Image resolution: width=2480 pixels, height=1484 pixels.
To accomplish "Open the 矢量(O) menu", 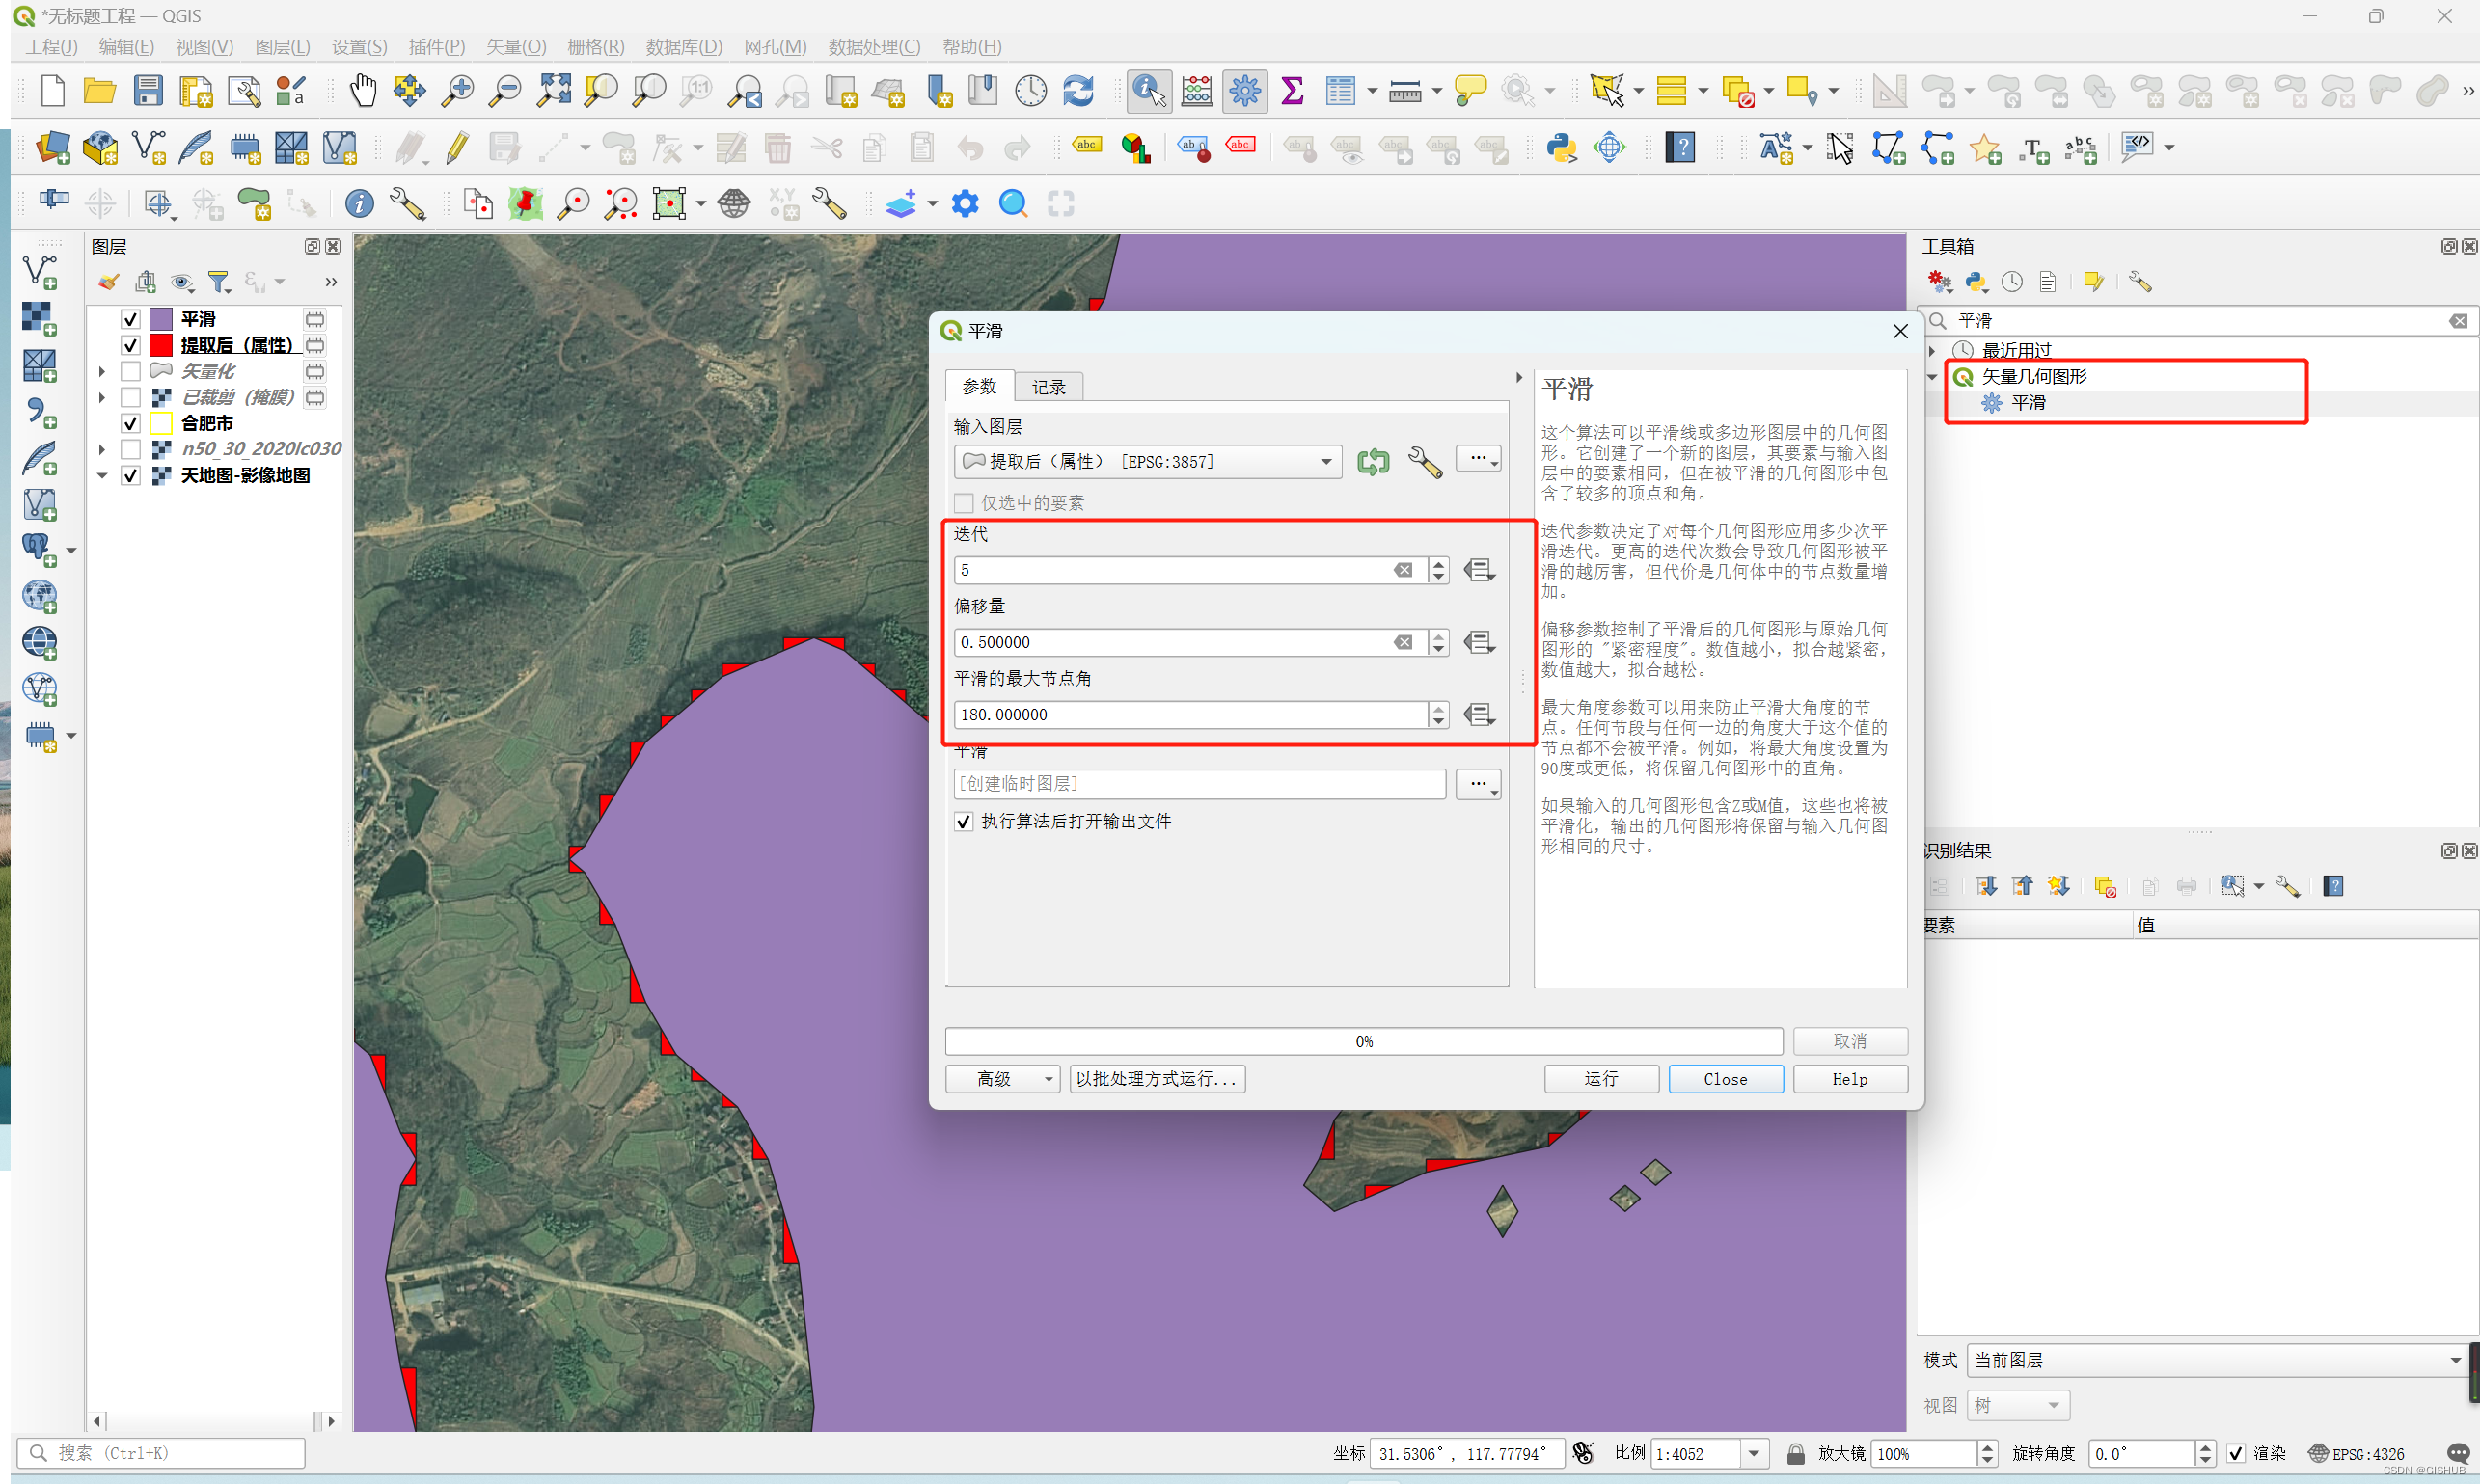I will click(515, 47).
